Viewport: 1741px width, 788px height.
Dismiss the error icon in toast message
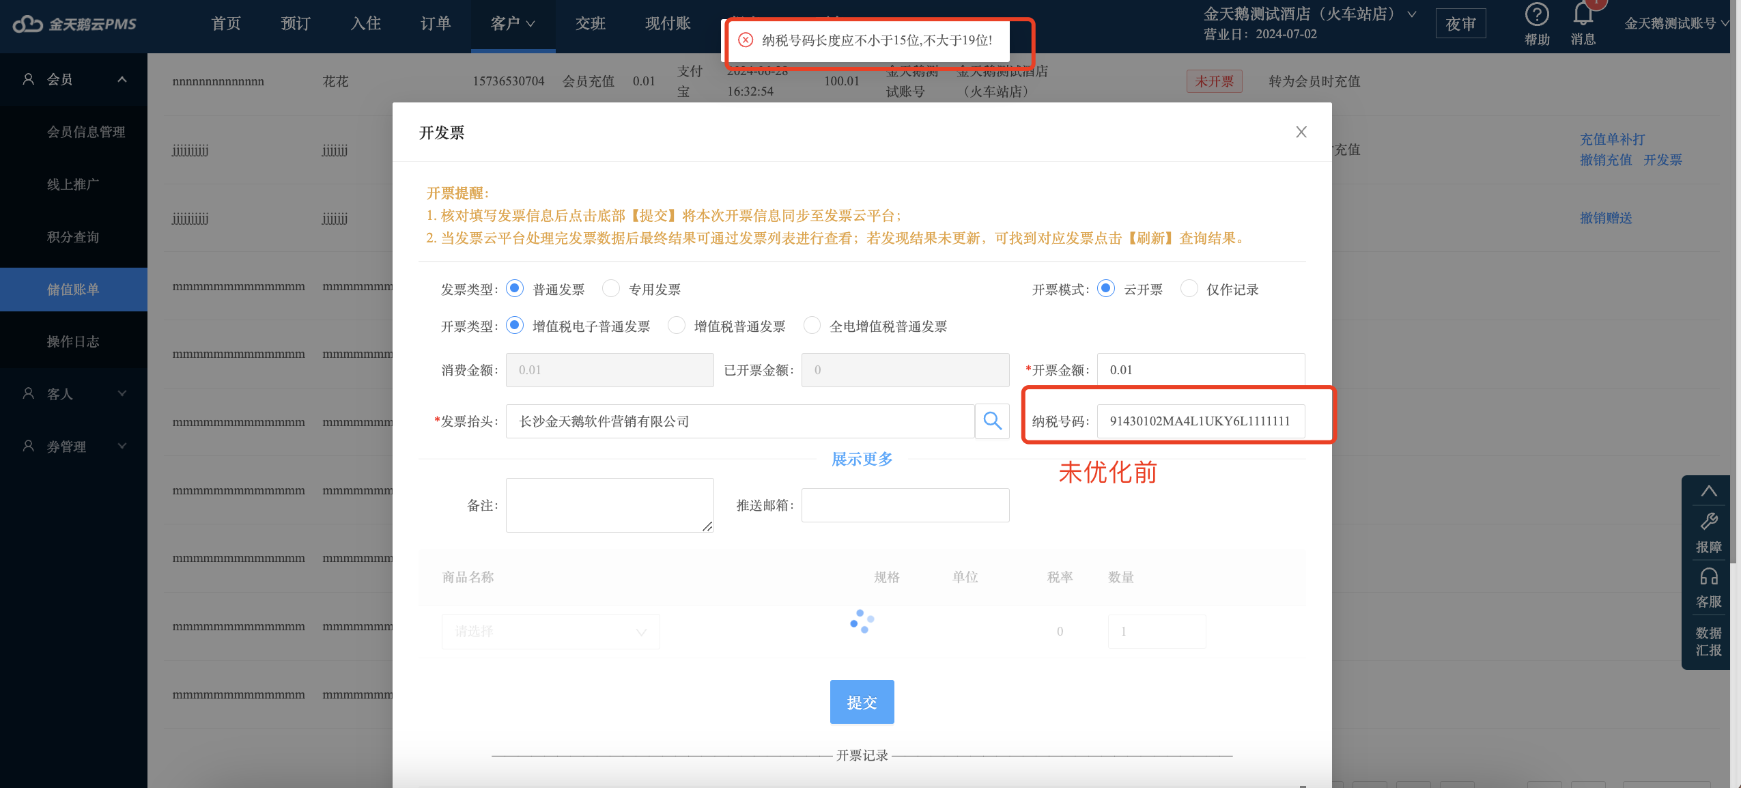[746, 40]
